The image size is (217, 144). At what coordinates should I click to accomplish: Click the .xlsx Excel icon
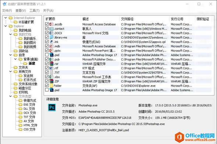(51, 77)
